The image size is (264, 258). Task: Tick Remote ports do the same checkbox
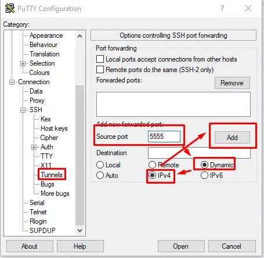(x=100, y=69)
